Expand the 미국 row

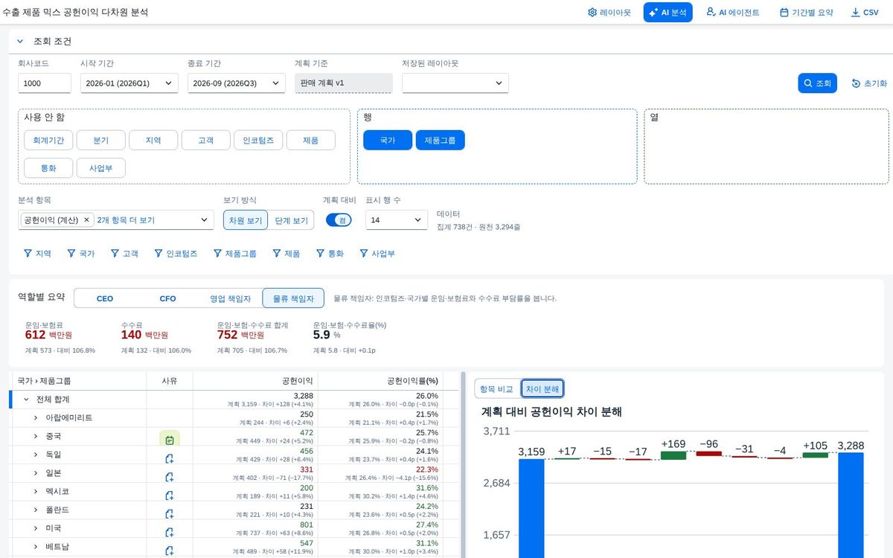pos(36,528)
